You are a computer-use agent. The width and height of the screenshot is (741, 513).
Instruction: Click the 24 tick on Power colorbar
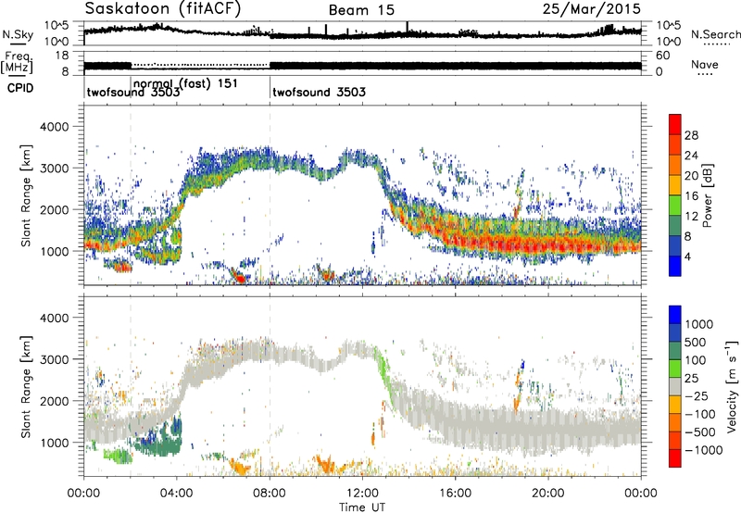[x=691, y=156]
